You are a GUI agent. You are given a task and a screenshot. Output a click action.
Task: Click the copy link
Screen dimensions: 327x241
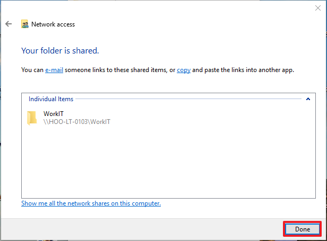click(184, 70)
